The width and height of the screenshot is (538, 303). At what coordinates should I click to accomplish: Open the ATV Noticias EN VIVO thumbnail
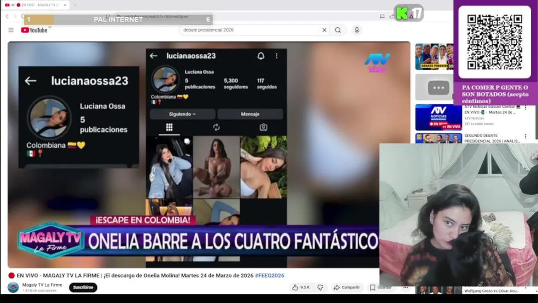[x=438, y=117]
